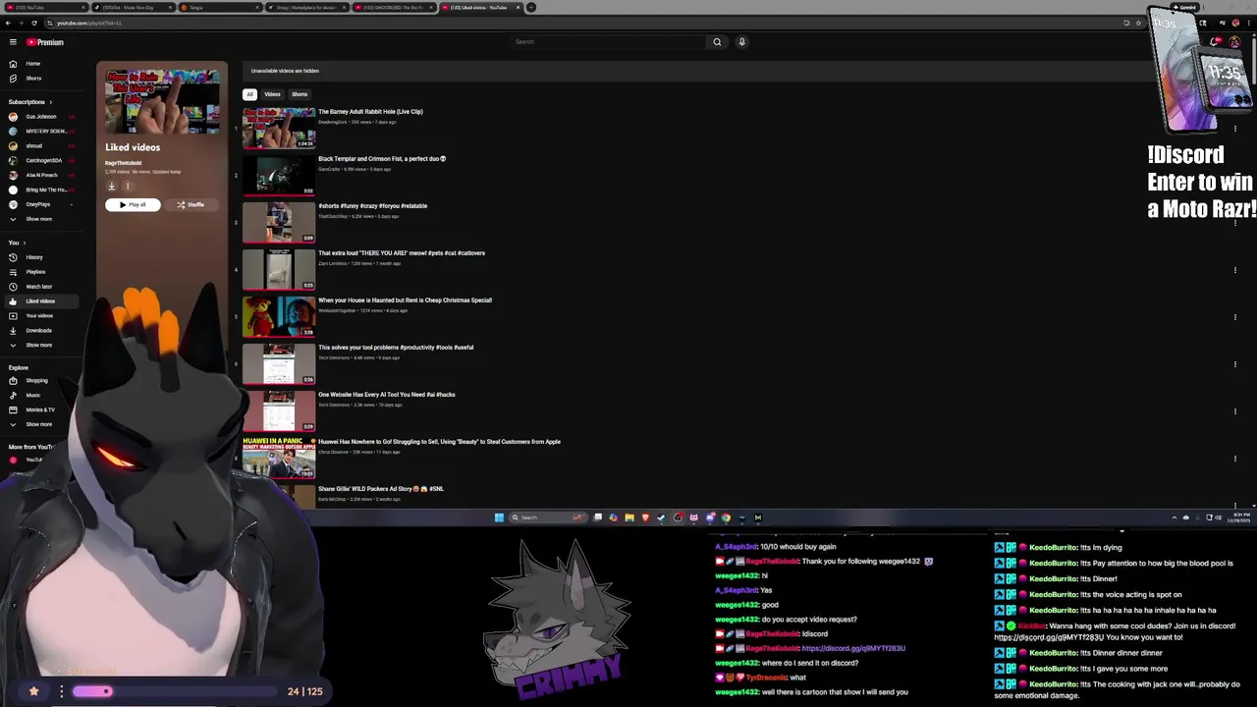
Task: Open Windows system tray overflow chevron
Action: 1174,517
